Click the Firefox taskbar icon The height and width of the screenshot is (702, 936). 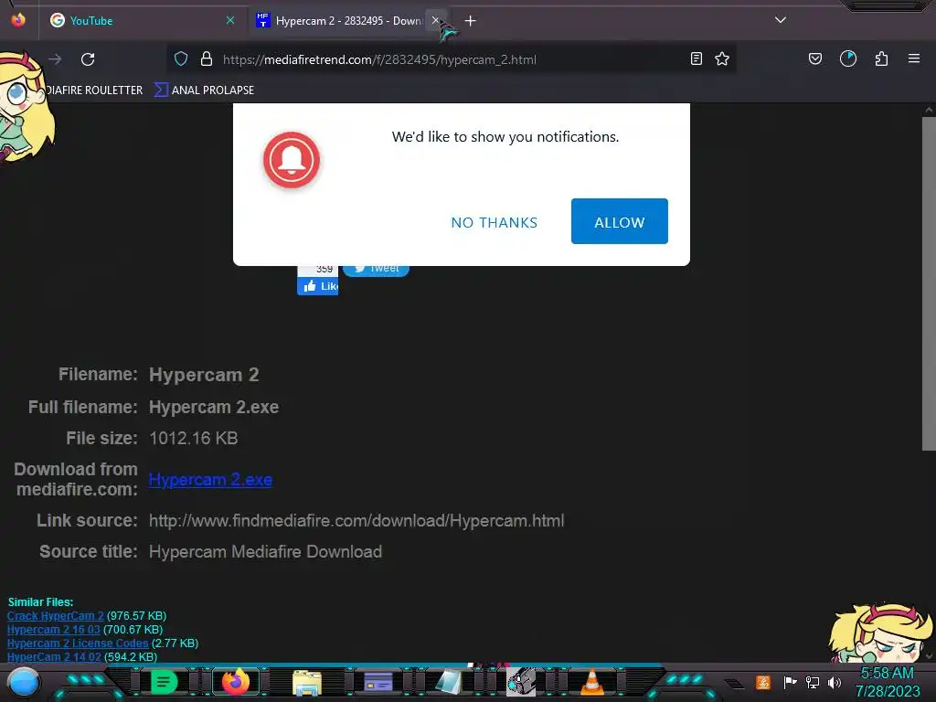(236, 682)
